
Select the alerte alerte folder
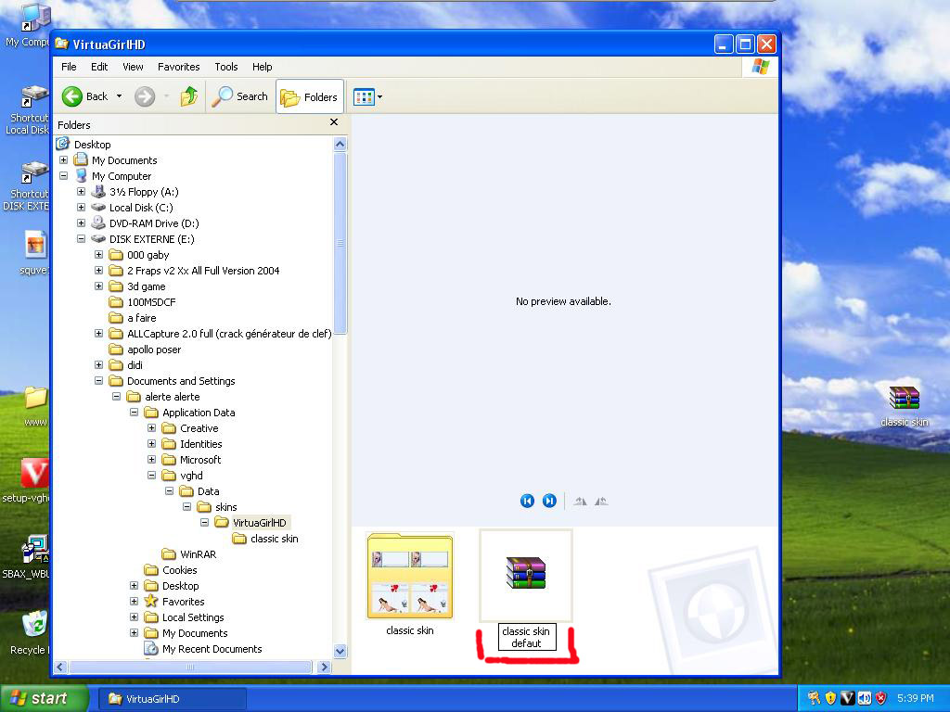[172, 397]
